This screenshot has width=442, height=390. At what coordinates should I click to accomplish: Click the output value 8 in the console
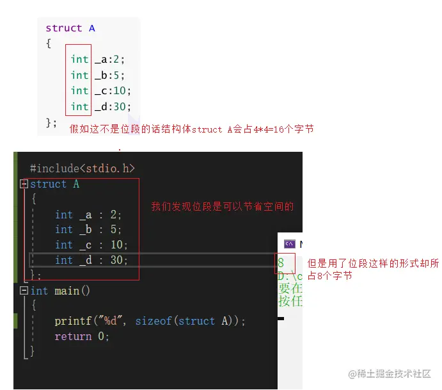click(281, 263)
